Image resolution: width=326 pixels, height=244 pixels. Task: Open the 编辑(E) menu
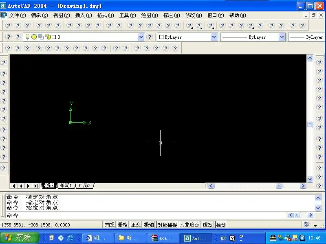point(40,15)
